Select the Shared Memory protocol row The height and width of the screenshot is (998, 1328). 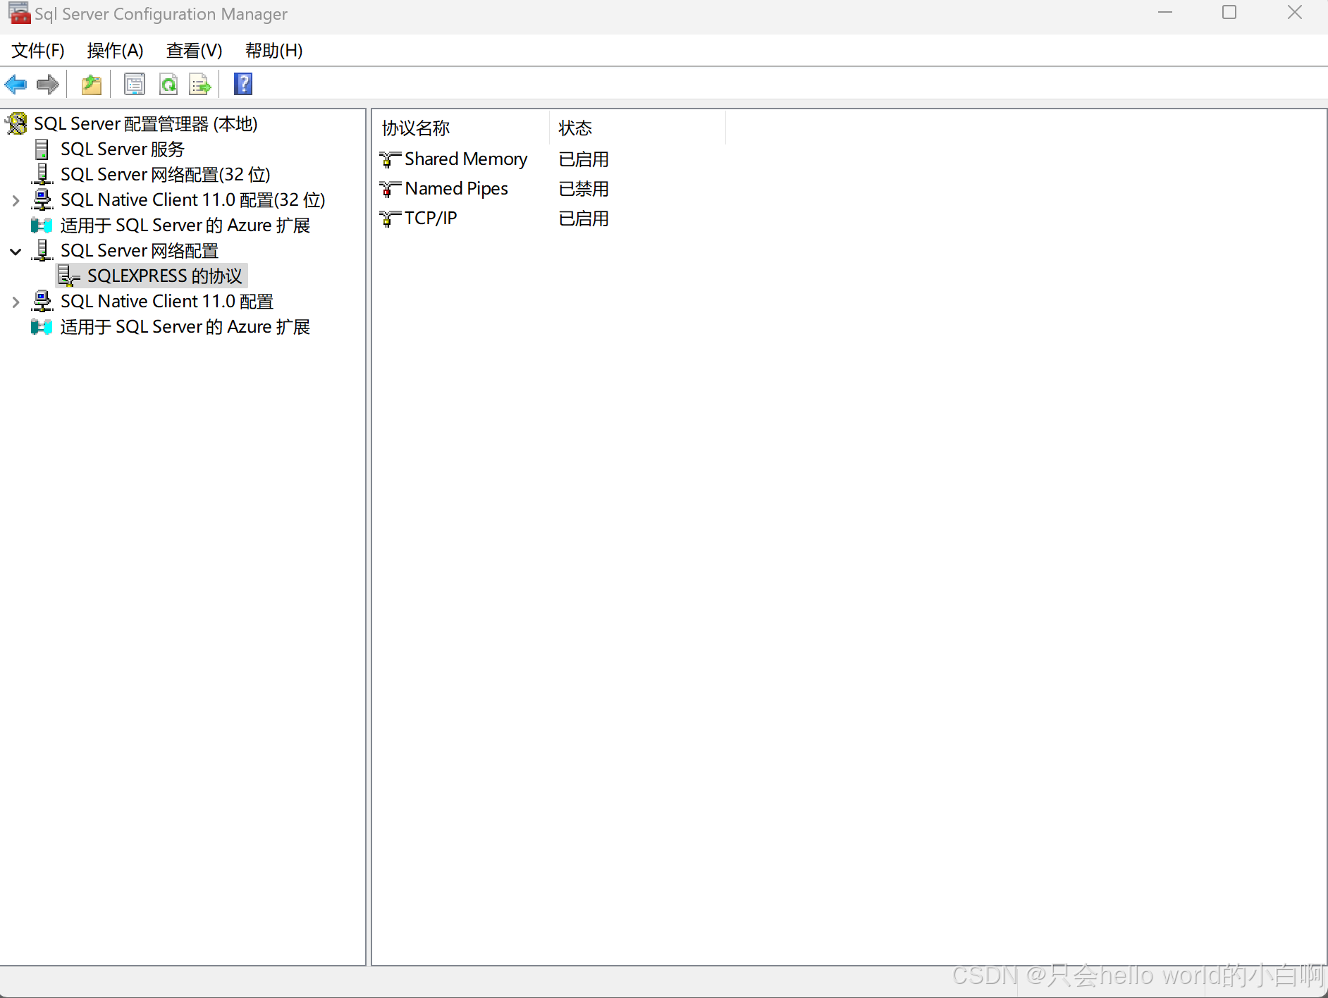coord(466,159)
